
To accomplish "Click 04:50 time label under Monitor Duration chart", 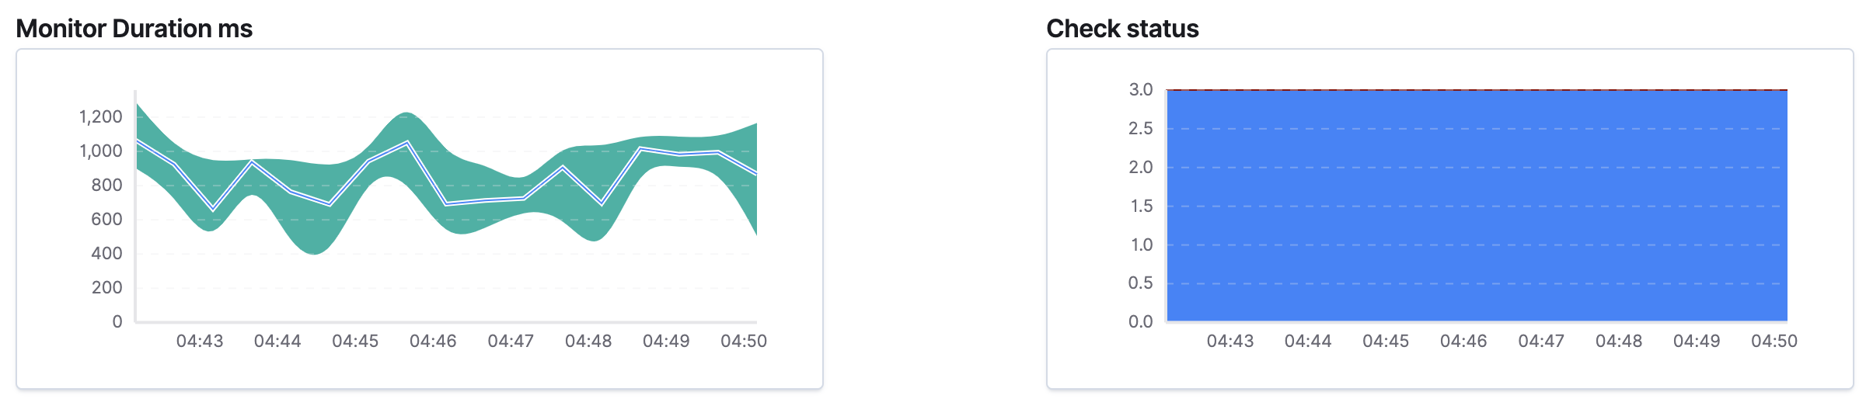I will click(744, 342).
